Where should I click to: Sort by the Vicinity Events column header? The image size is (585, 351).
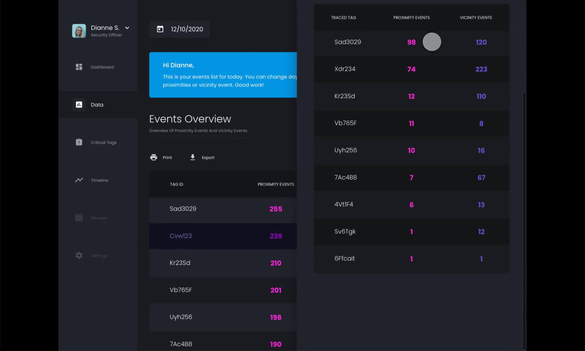click(476, 18)
